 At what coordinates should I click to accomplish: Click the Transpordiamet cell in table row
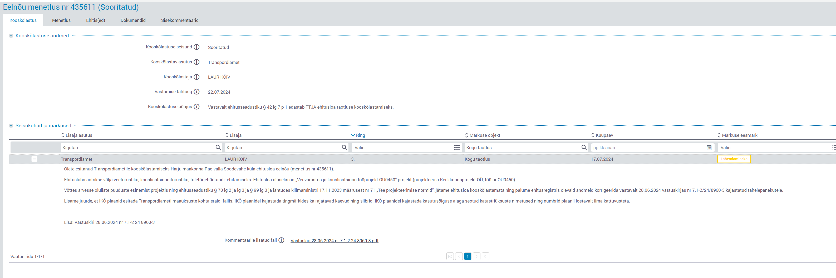[77, 159]
